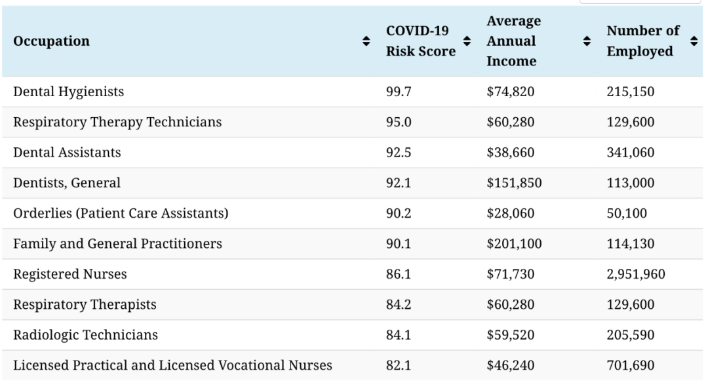
Task: Select the Dental Hygienists row
Action: click(x=68, y=92)
